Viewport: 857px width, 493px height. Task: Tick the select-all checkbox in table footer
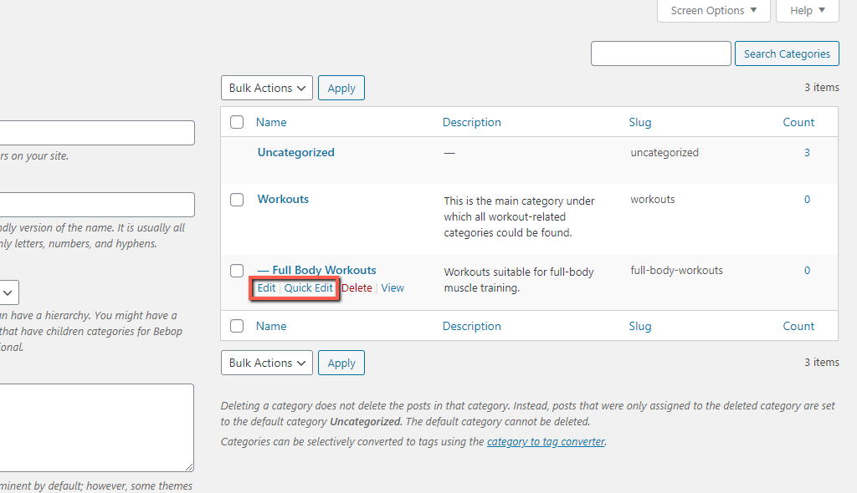[237, 326]
